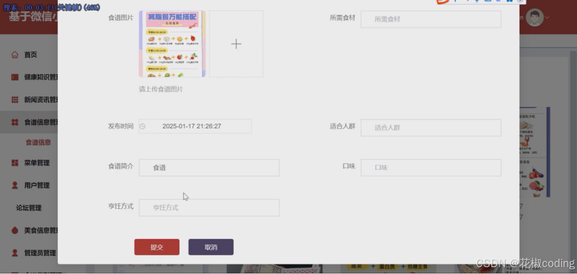
Task: Focus the 口味 input field
Action: tap(431, 168)
